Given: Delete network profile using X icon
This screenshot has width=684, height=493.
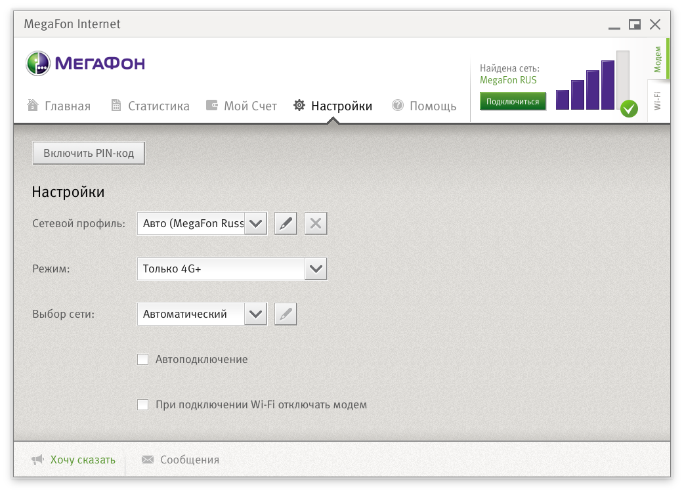Looking at the screenshot, I should [x=316, y=223].
